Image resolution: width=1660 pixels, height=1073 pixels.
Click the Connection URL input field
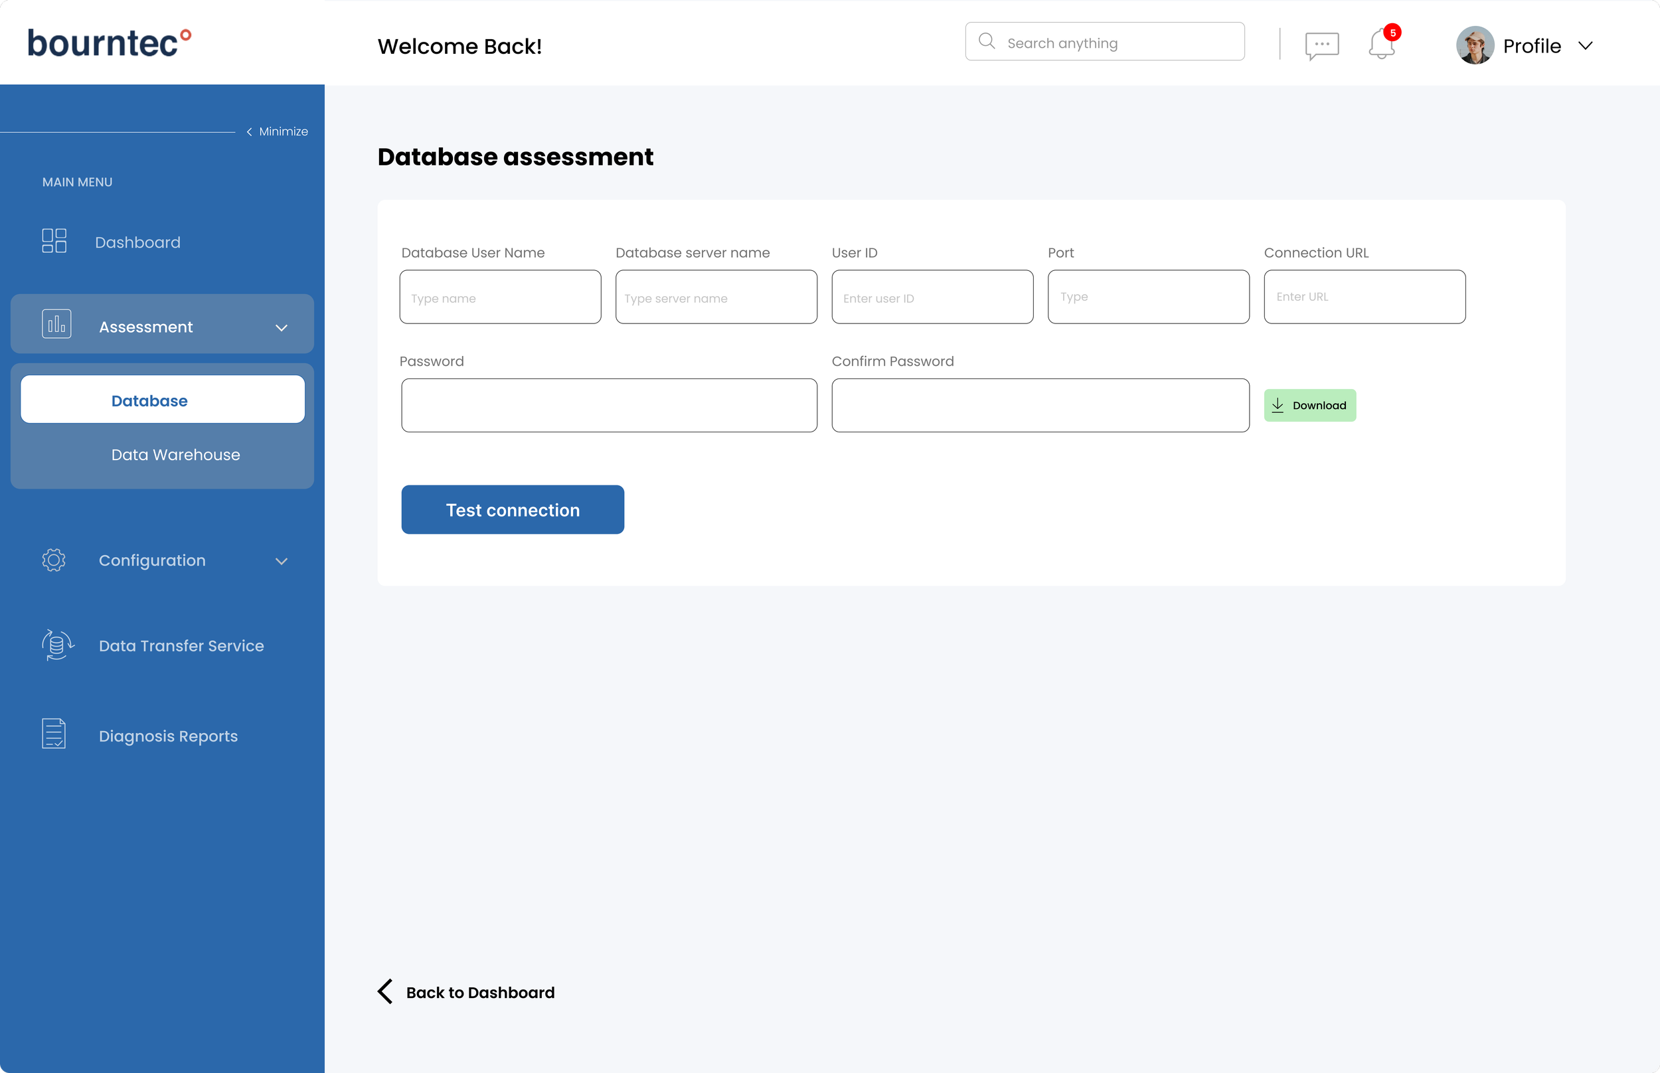(x=1364, y=297)
